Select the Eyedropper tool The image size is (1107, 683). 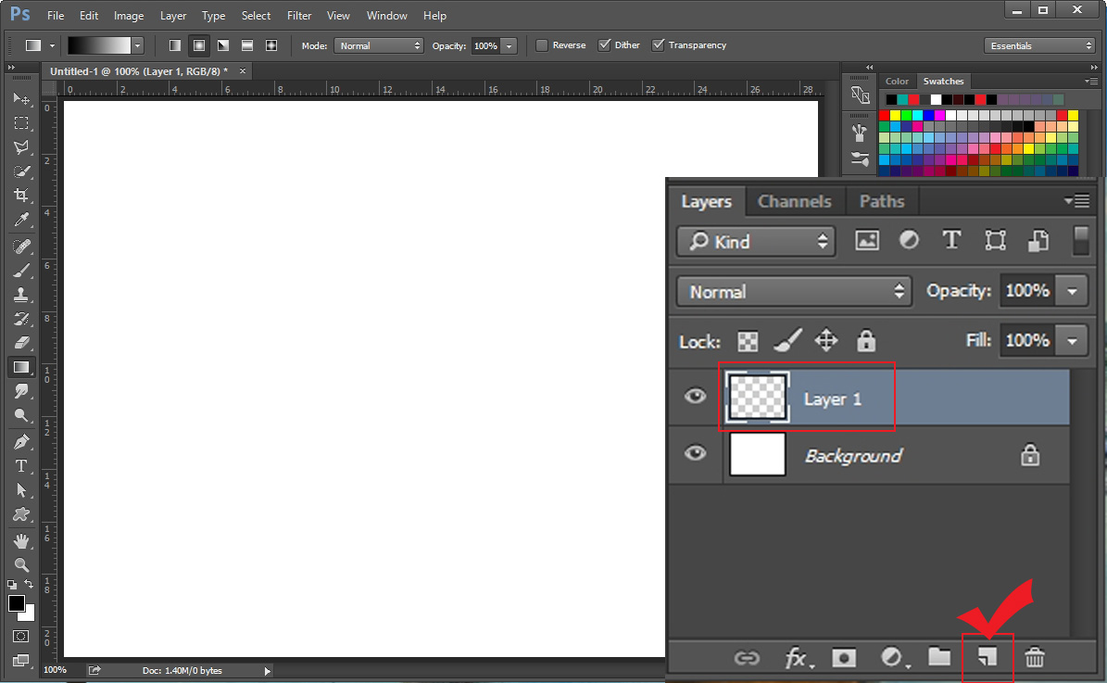click(x=21, y=221)
